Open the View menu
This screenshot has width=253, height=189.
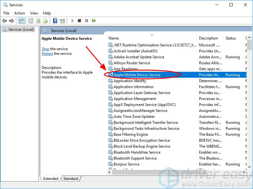coord(34,13)
